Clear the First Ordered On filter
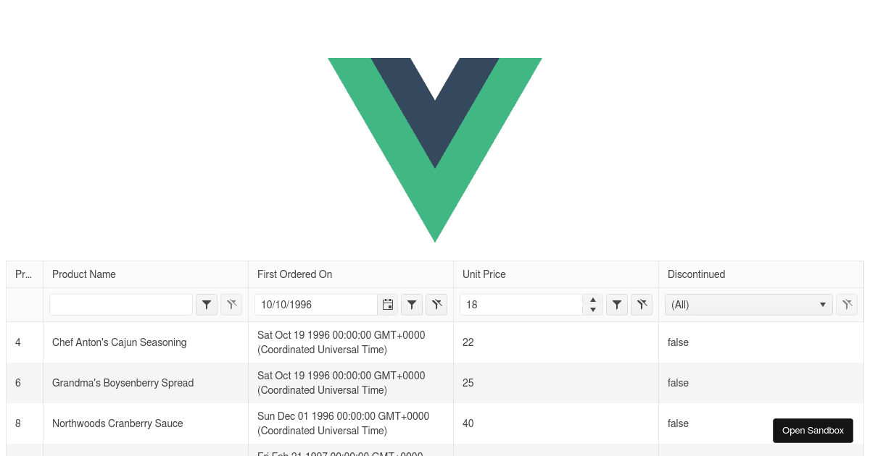 click(436, 305)
